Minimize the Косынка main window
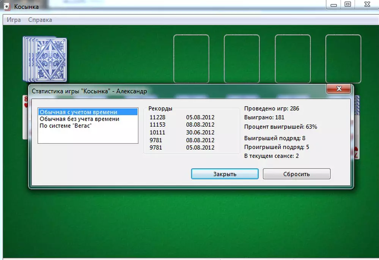379x260 pixels. pyautogui.click(x=333, y=5)
